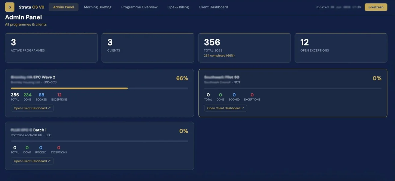This screenshot has width=395, height=181.
Task: Click the Batch 1 progress bar
Action: click(99, 141)
